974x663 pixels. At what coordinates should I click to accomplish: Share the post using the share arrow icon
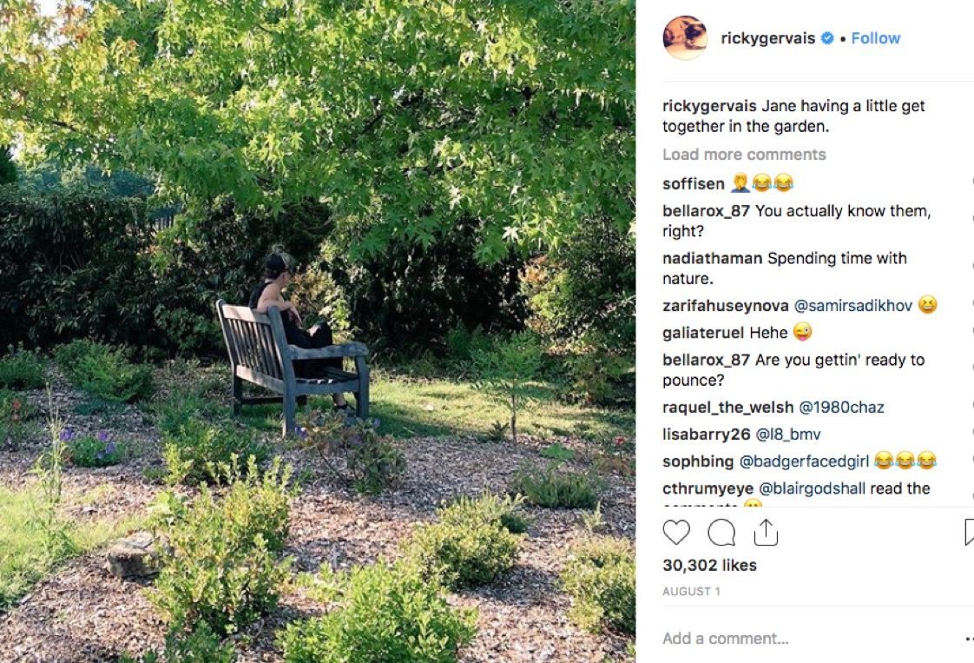(x=766, y=532)
